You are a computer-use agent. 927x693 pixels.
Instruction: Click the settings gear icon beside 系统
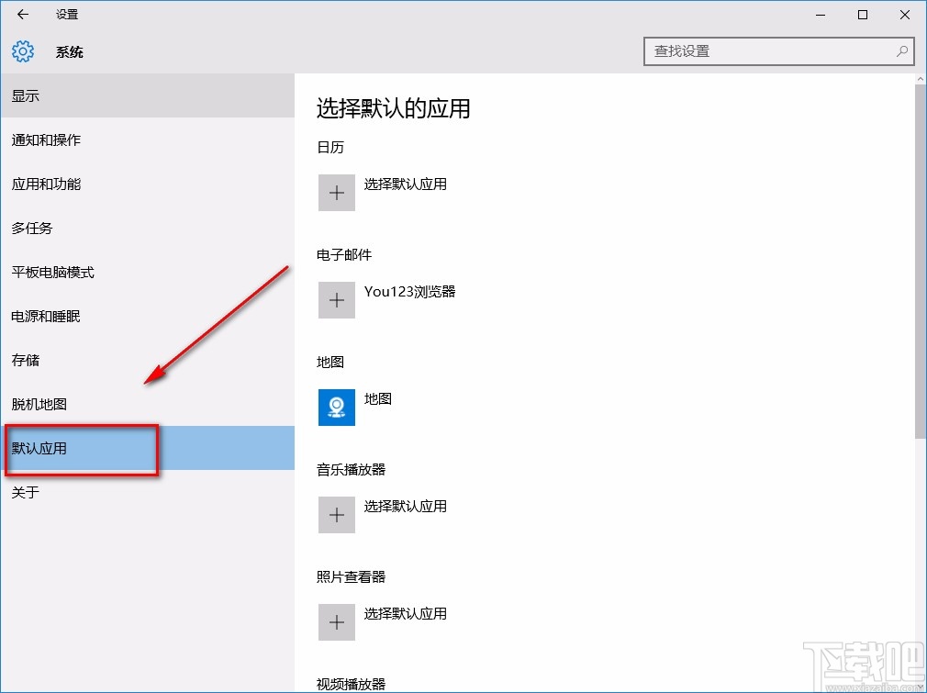tap(21, 51)
